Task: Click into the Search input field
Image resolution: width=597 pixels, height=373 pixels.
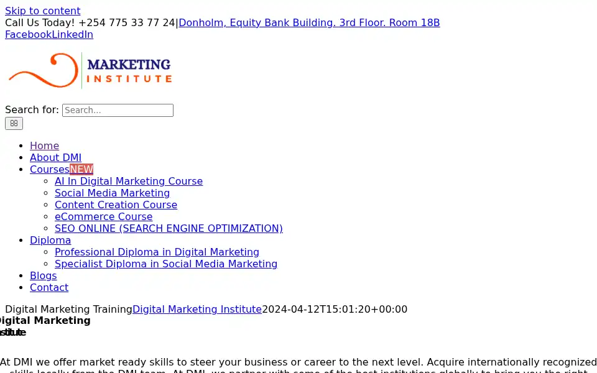Action: (118, 110)
